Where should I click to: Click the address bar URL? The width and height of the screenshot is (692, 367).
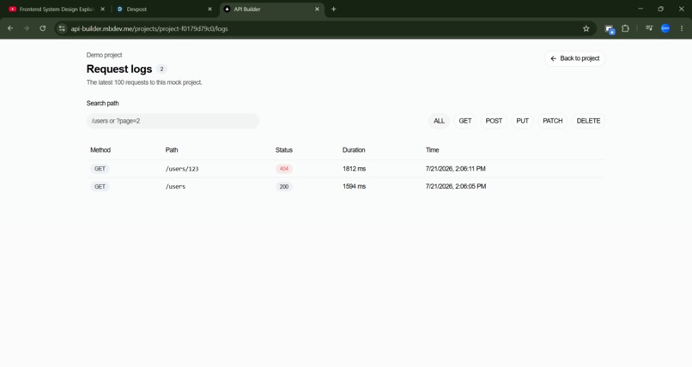149,28
